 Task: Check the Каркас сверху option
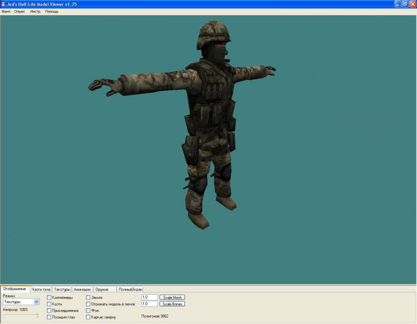(88, 317)
